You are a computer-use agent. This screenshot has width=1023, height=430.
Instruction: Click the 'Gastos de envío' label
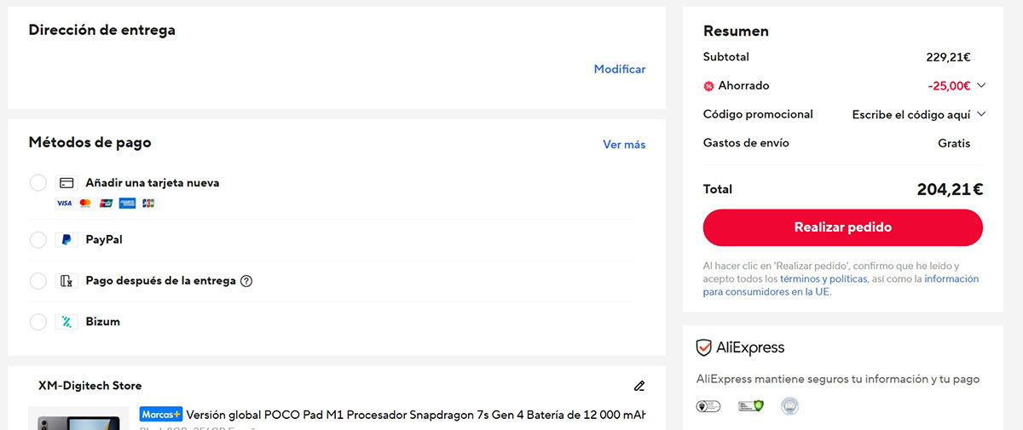(x=746, y=143)
